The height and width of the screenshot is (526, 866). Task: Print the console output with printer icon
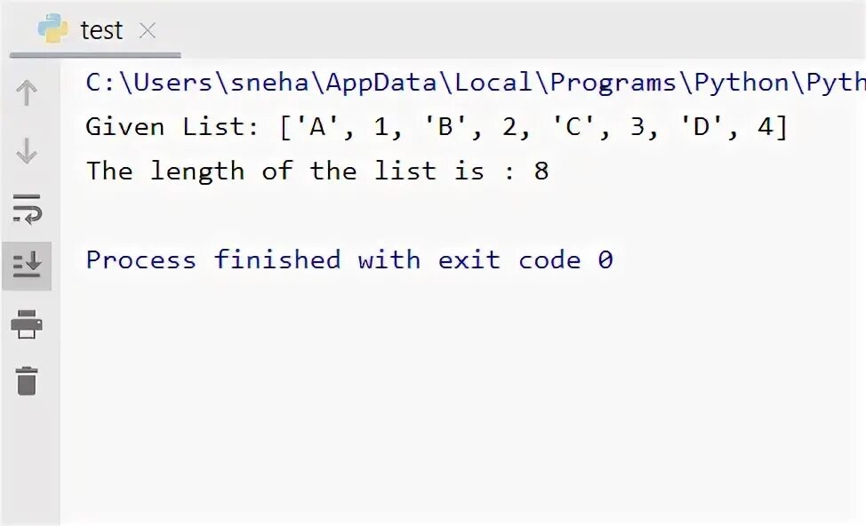(27, 324)
